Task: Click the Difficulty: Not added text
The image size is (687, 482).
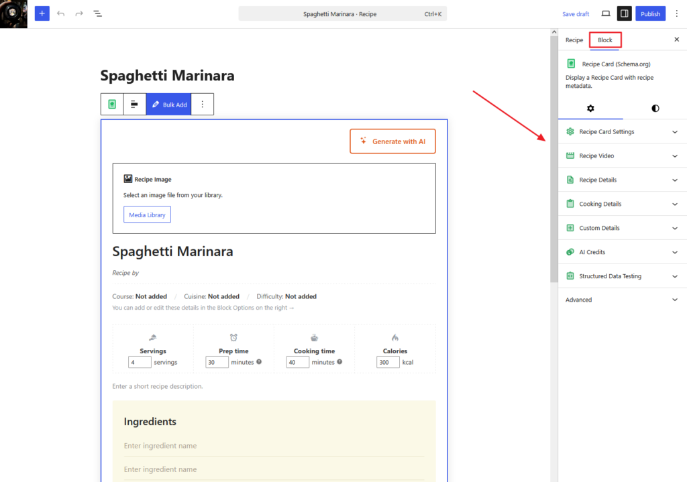Action: (286, 296)
